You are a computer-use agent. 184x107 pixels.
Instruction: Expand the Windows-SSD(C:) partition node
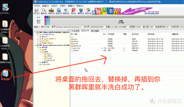point(38,39)
